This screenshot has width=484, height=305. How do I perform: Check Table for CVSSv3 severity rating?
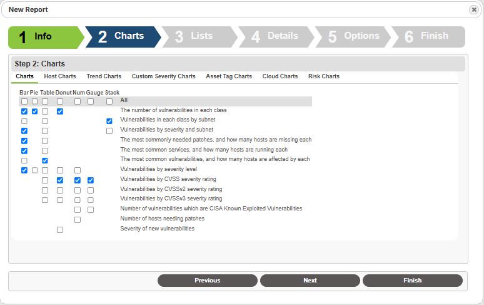point(45,200)
